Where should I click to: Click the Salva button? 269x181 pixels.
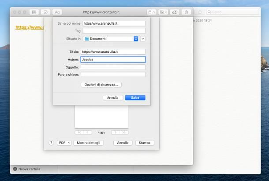[135, 97]
